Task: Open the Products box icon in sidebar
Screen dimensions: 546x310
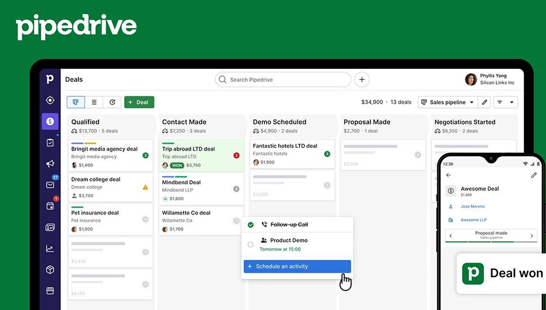Action: 50,269
